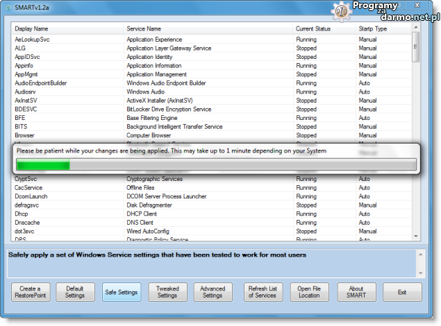Click Wired AutoConfig service name
The width and height of the screenshot is (441, 326).
148,231
